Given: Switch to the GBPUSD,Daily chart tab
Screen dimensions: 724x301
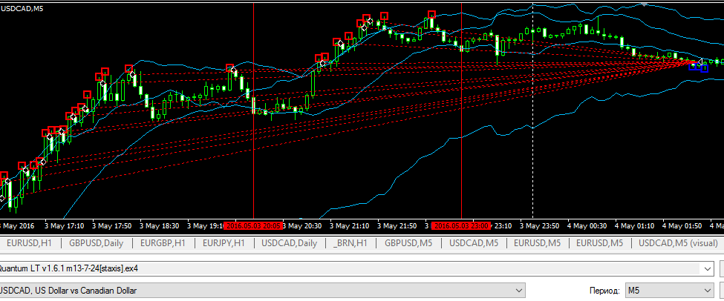Looking at the screenshot, I should coord(97,243).
